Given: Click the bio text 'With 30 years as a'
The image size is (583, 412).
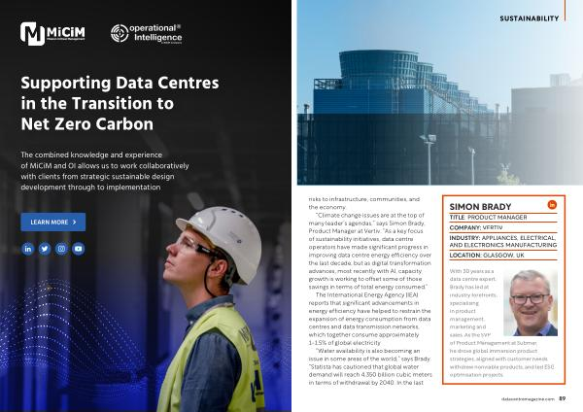Looking at the screenshot, I should [472, 271].
